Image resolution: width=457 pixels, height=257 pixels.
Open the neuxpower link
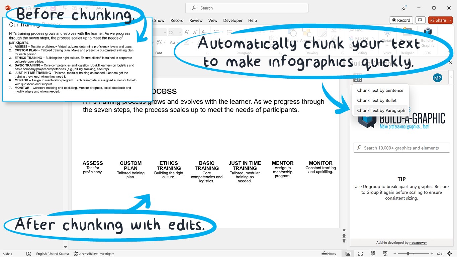[x=419, y=243]
